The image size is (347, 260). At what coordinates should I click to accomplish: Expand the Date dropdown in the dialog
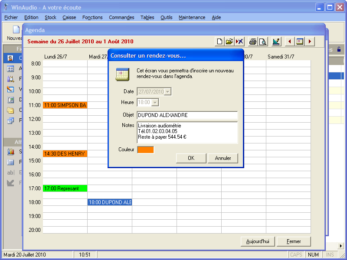click(x=168, y=91)
